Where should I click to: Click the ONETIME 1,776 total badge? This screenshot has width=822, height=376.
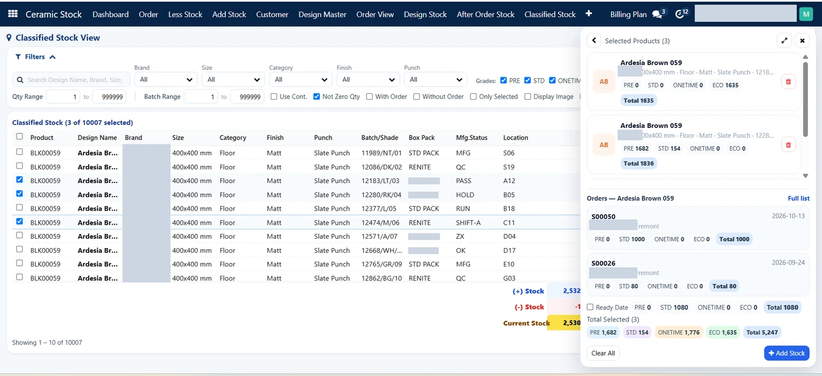tap(679, 333)
